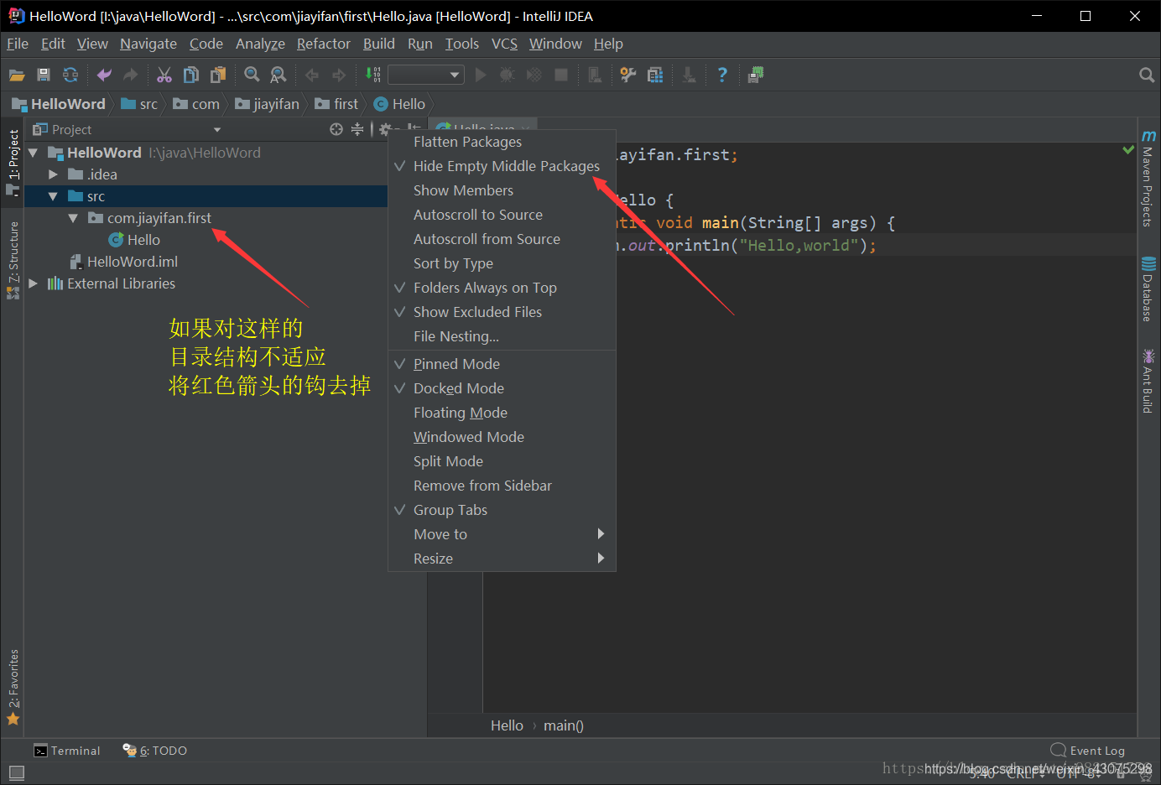Open the VCS menu
Viewport: 1161px width, 785px height.
point(504,44)
